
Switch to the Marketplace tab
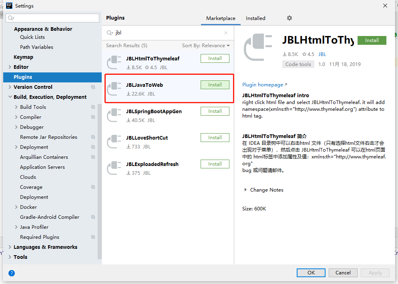(221, 18)
